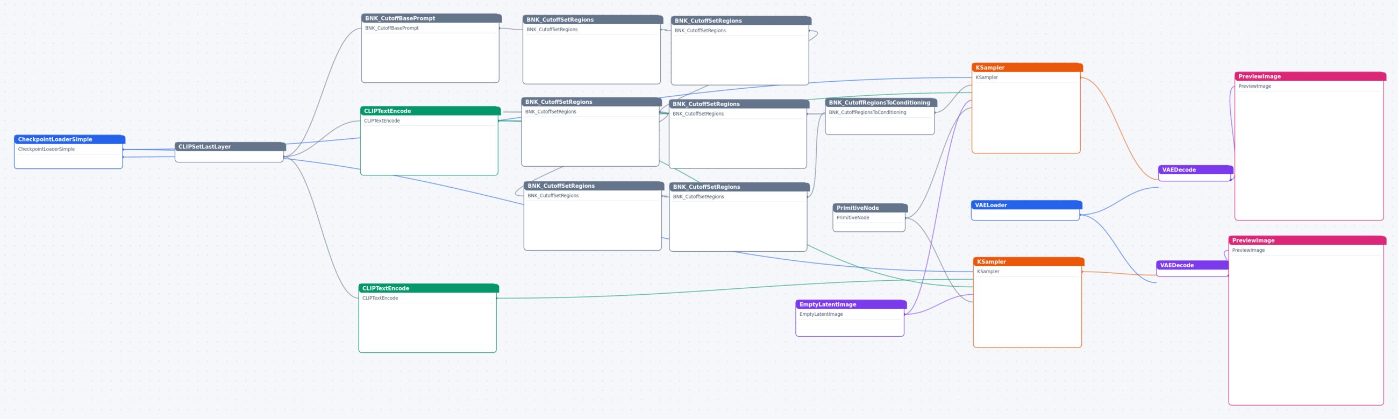Click BNK_CutoffBasePrompt subtitle text in node body
This screenshot has height=419, width=1398.
392,28
